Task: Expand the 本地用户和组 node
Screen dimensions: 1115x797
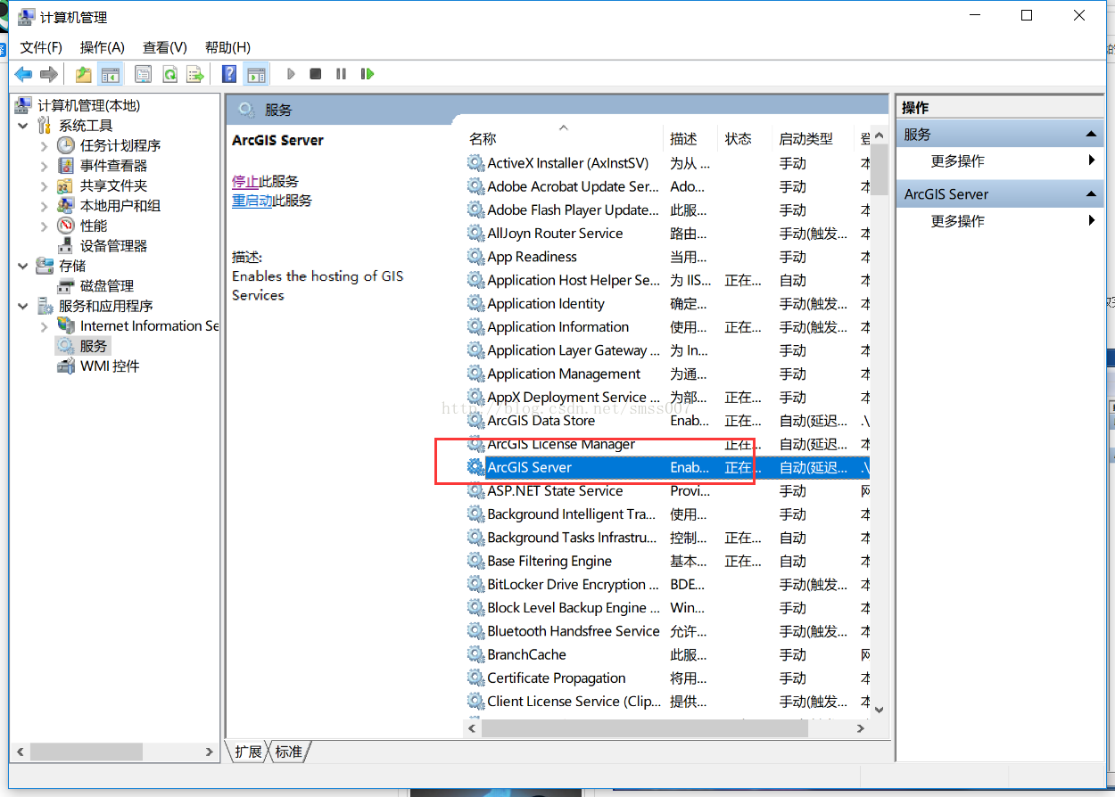Action: click(x=44, y=206)
